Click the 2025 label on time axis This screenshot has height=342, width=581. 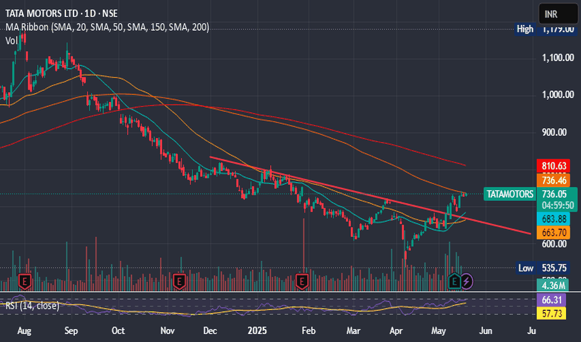257,330
